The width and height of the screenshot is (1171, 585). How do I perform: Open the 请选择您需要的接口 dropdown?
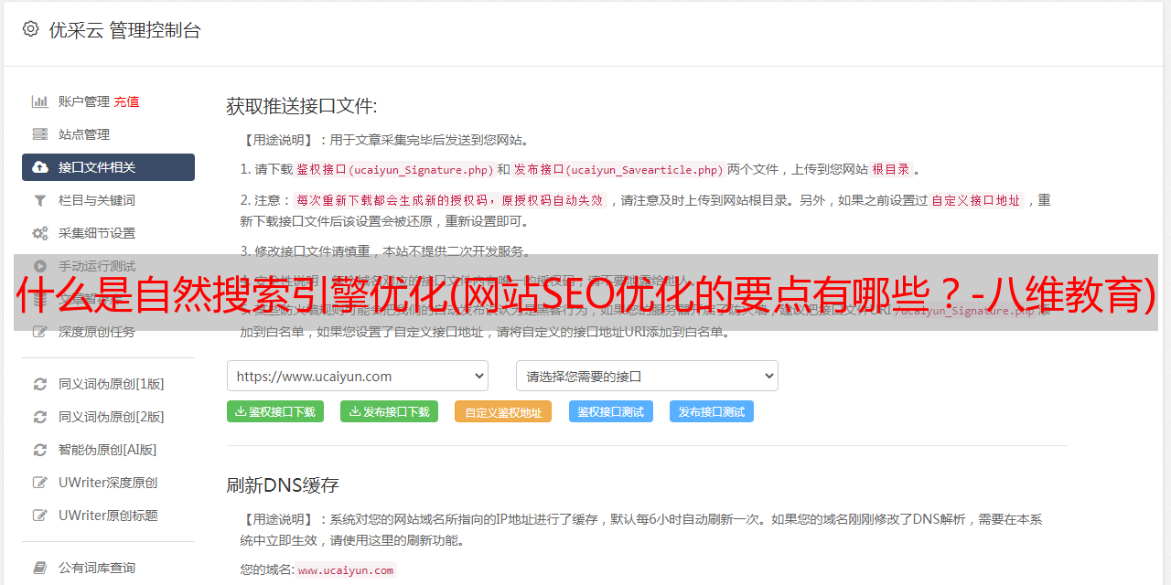tap(647, 376)
